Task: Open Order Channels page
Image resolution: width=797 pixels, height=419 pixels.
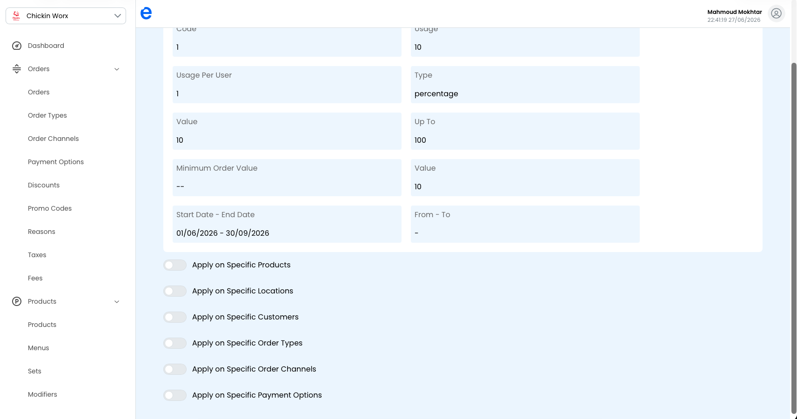Action: tap(54, 139)
